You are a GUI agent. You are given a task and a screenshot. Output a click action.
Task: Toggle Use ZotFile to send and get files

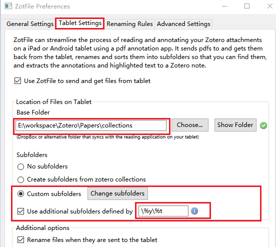tap(18, 81)
